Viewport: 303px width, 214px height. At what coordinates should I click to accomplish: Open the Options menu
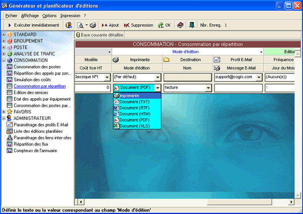tap(49, 16)
